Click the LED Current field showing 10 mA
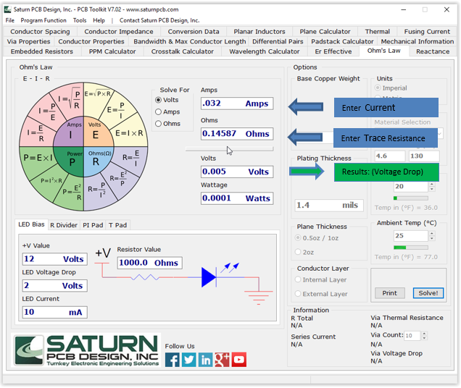Screen dimensions: 461x388 point(54,312)
